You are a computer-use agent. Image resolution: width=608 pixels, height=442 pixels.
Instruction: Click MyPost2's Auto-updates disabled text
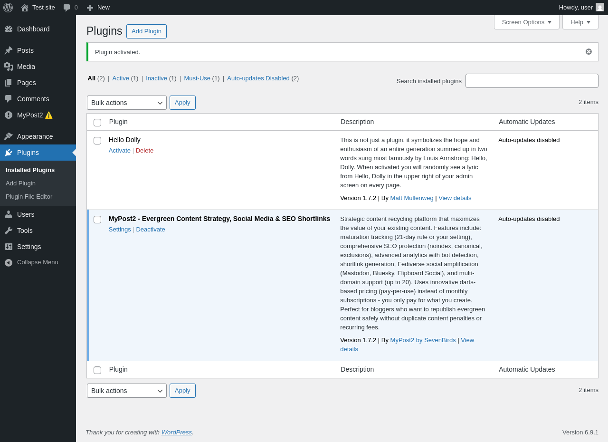[529, 219]
